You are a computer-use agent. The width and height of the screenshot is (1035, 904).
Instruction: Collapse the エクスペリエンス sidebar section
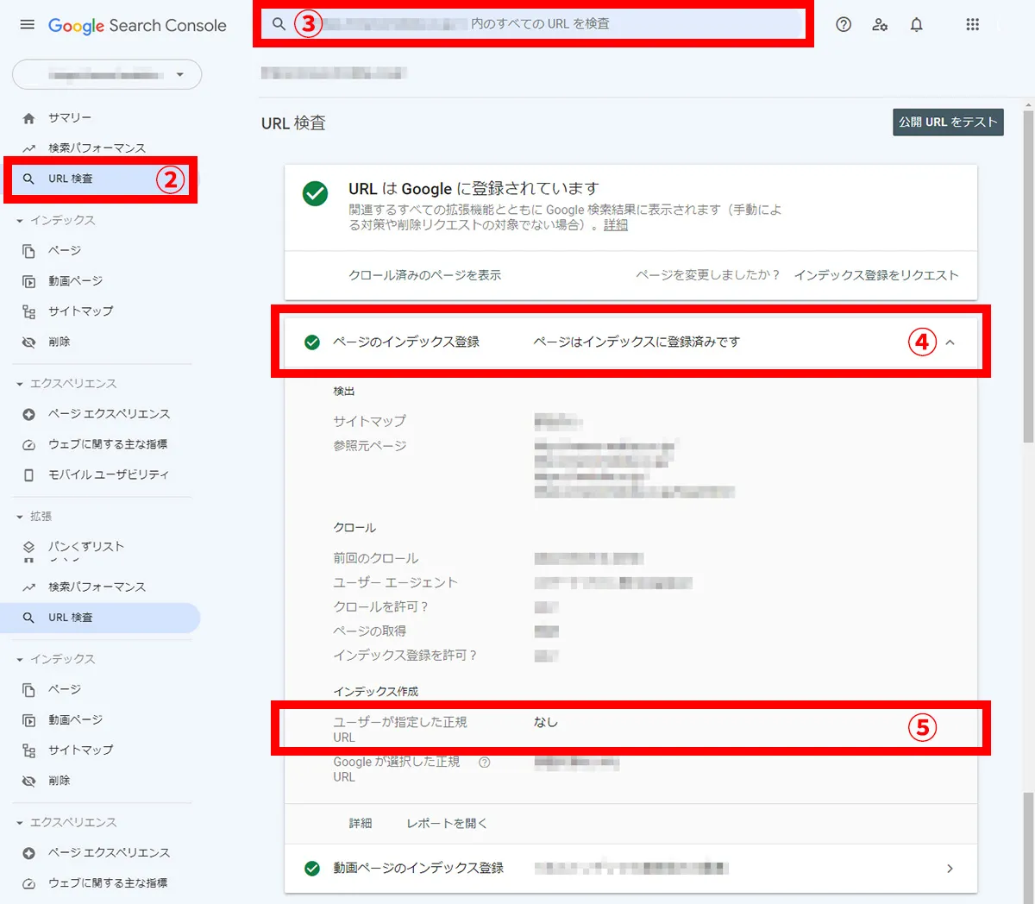point(22,383)
